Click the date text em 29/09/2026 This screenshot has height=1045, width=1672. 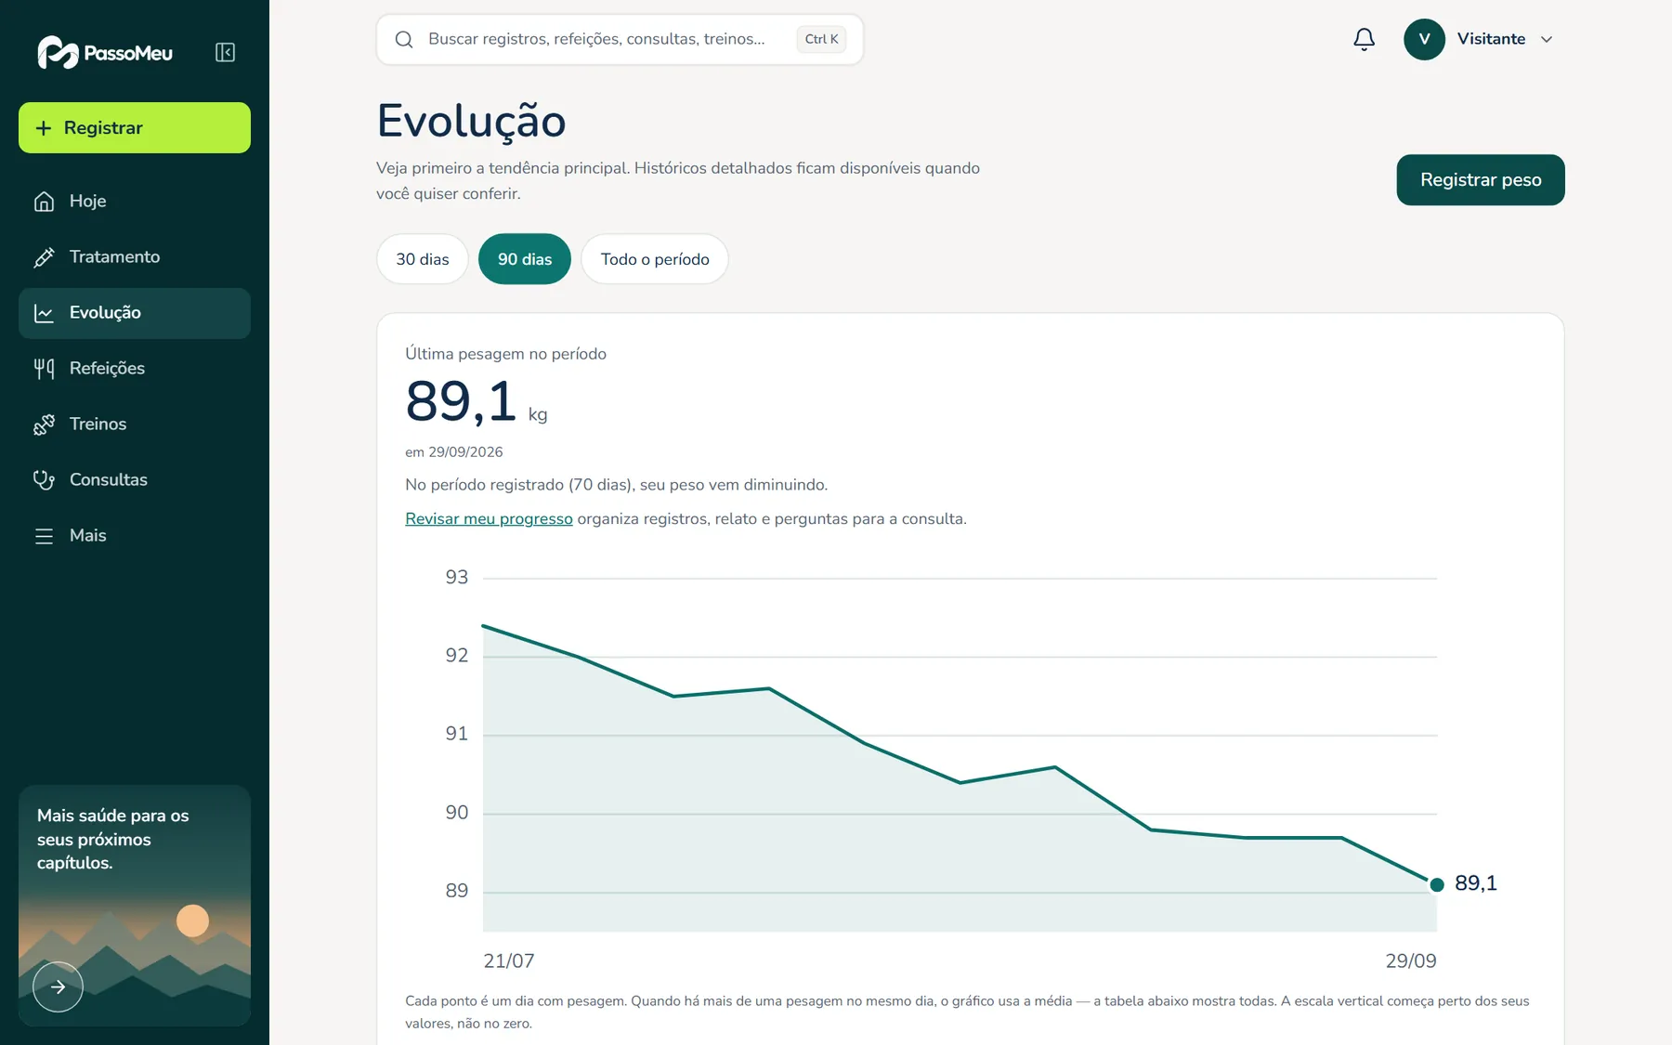point(454,452)
